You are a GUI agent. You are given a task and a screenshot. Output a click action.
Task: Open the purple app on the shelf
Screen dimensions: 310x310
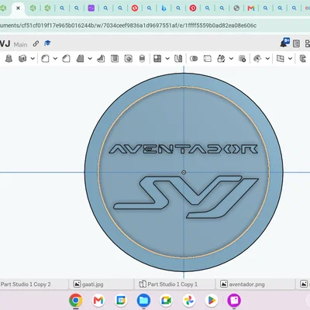tap(234, 300)
